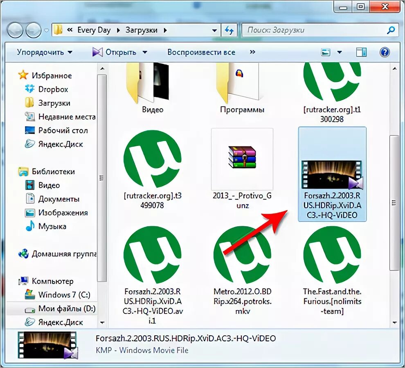The height and width of the screenshot is (368, 405).
Task: Select Домашняя группа in sidebar
Action: click(x=57, y=254)
